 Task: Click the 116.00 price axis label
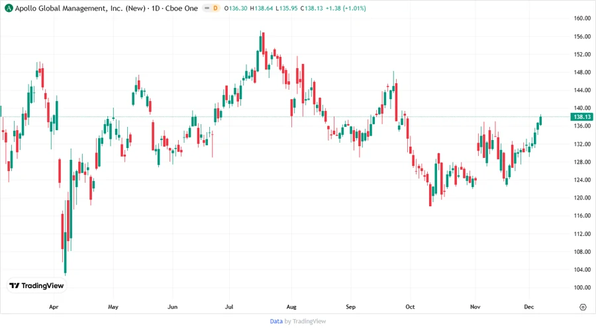pyautogui.click(x=582, y=215)
